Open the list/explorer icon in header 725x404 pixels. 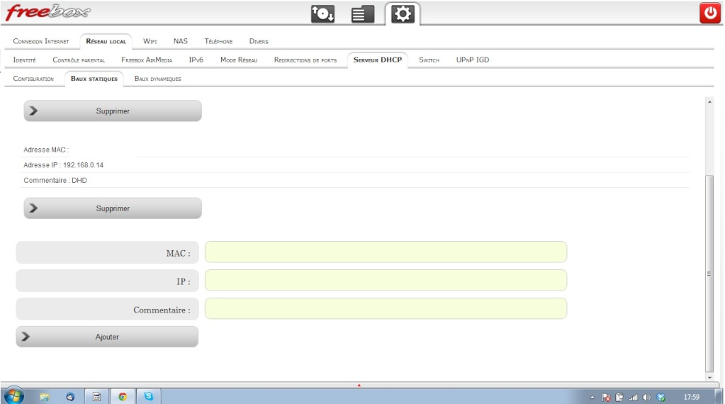tap(363, 14)
